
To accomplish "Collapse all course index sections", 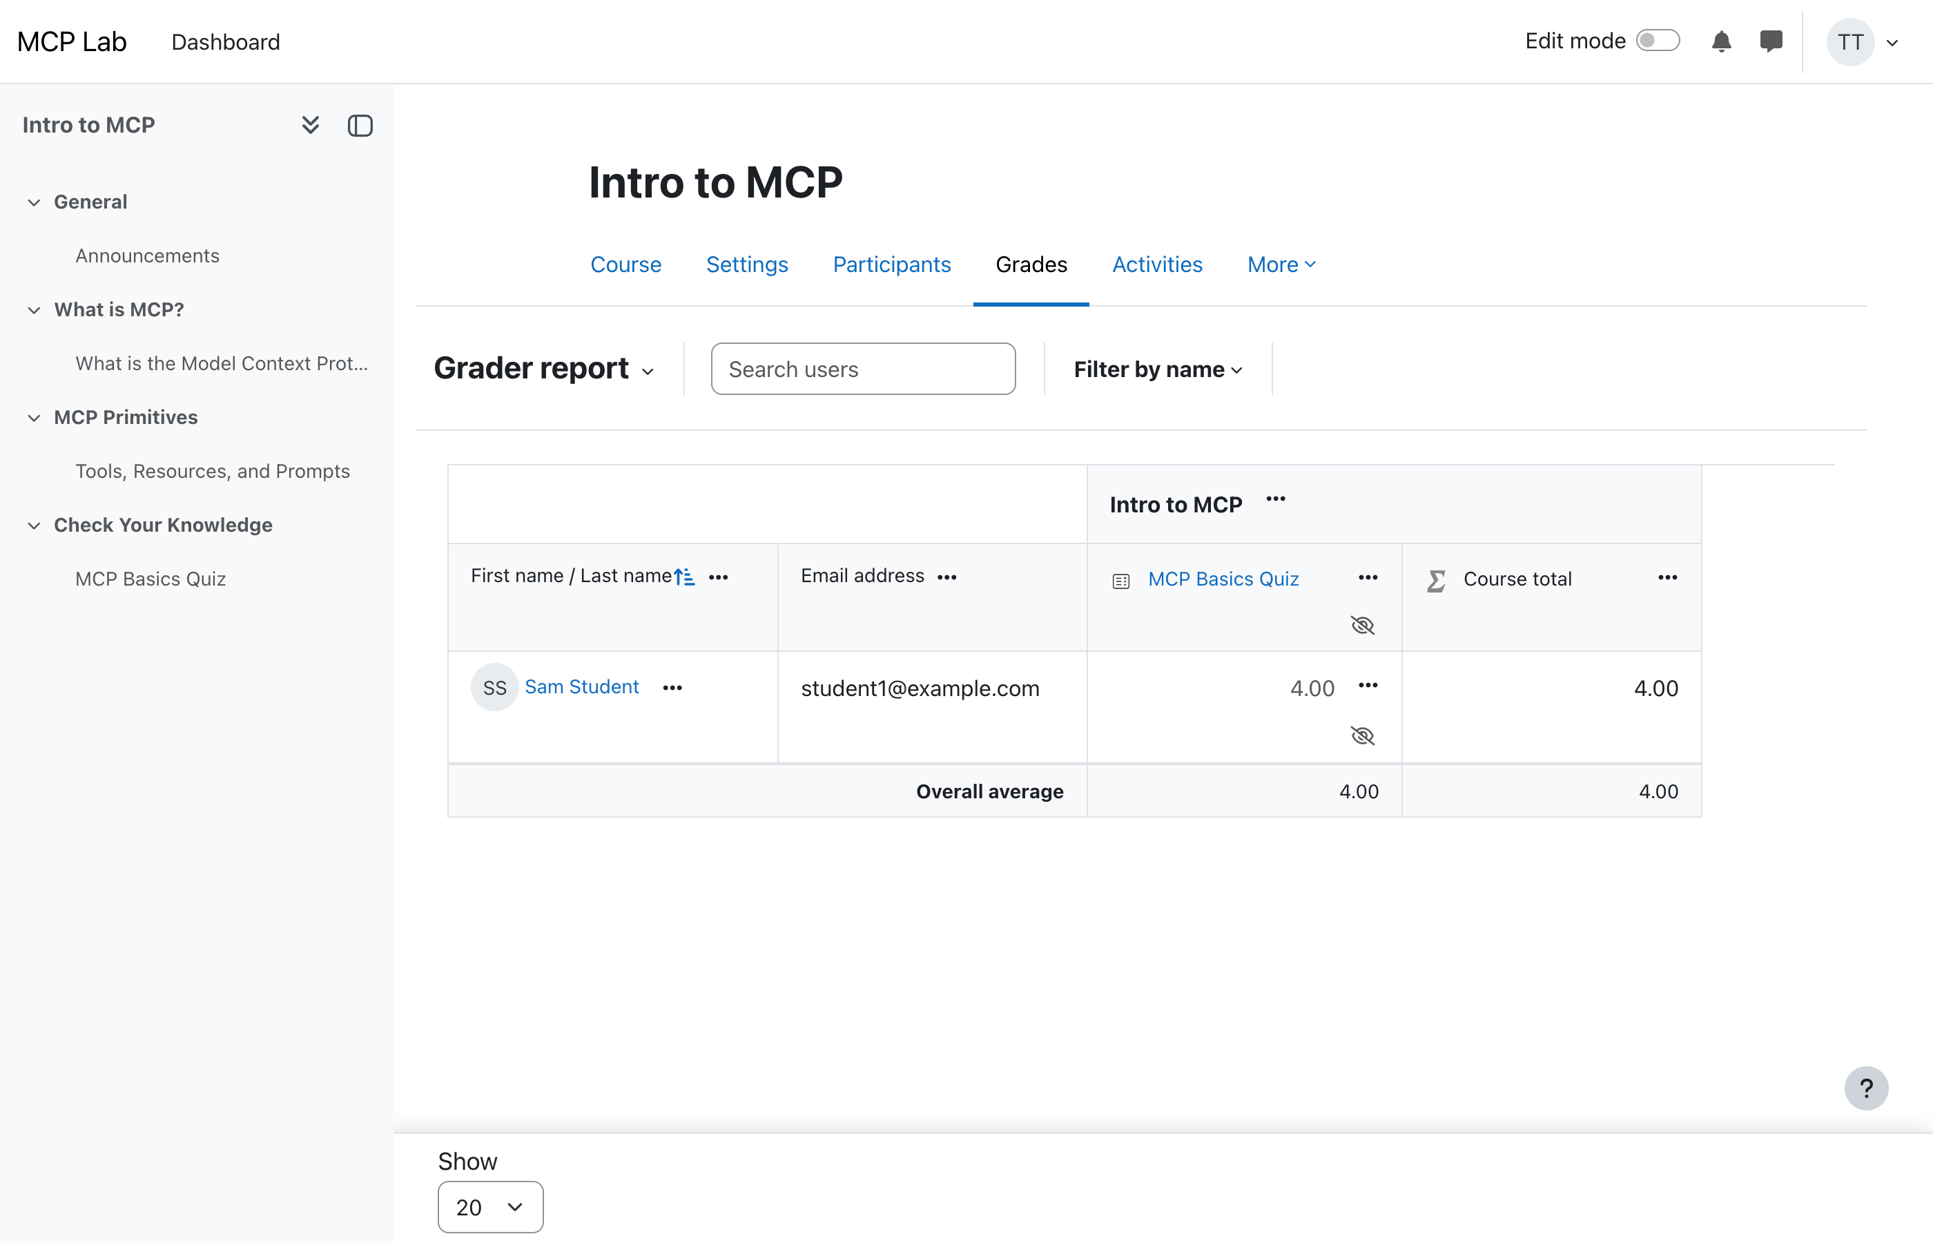I will pos(311,125).
